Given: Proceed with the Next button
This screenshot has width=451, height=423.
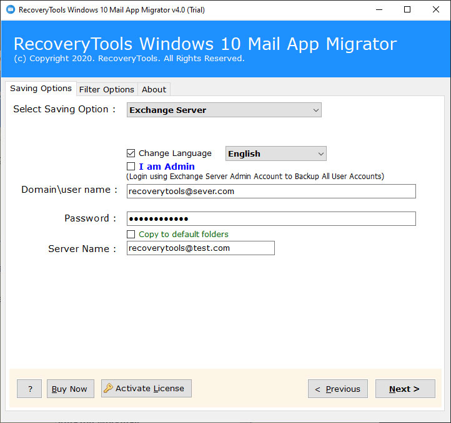Looking at the screenshot, I should coord(405,389).
